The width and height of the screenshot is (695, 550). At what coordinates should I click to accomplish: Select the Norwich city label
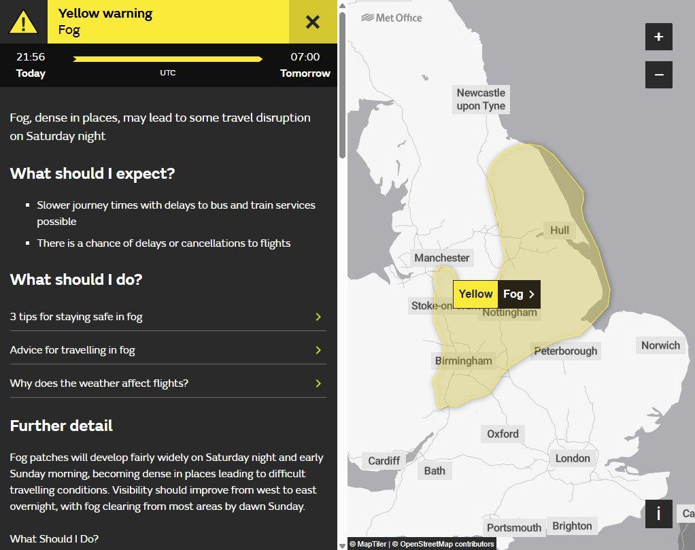pyautogui.click(x=660, y=345)
